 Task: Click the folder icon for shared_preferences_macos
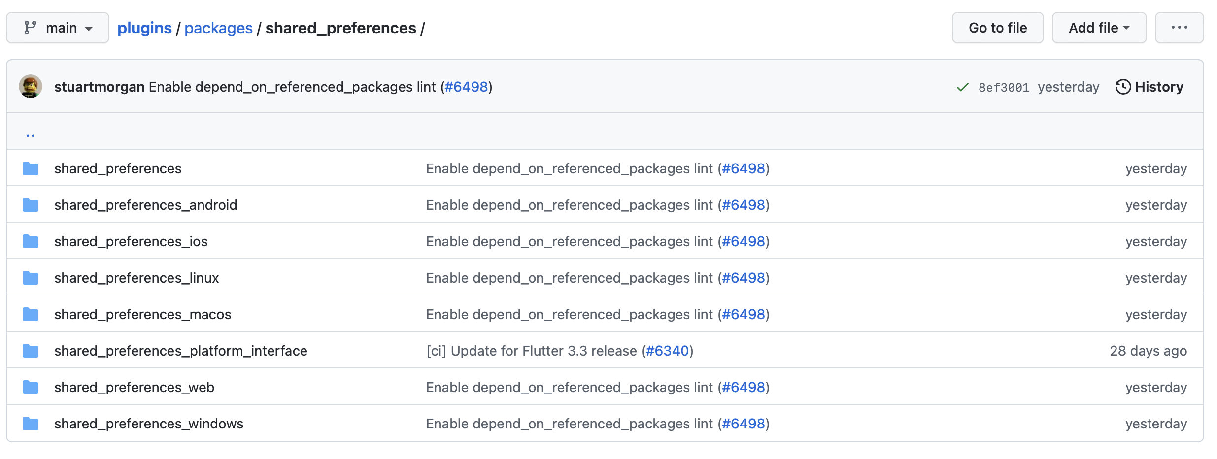[x=31, y=314]
